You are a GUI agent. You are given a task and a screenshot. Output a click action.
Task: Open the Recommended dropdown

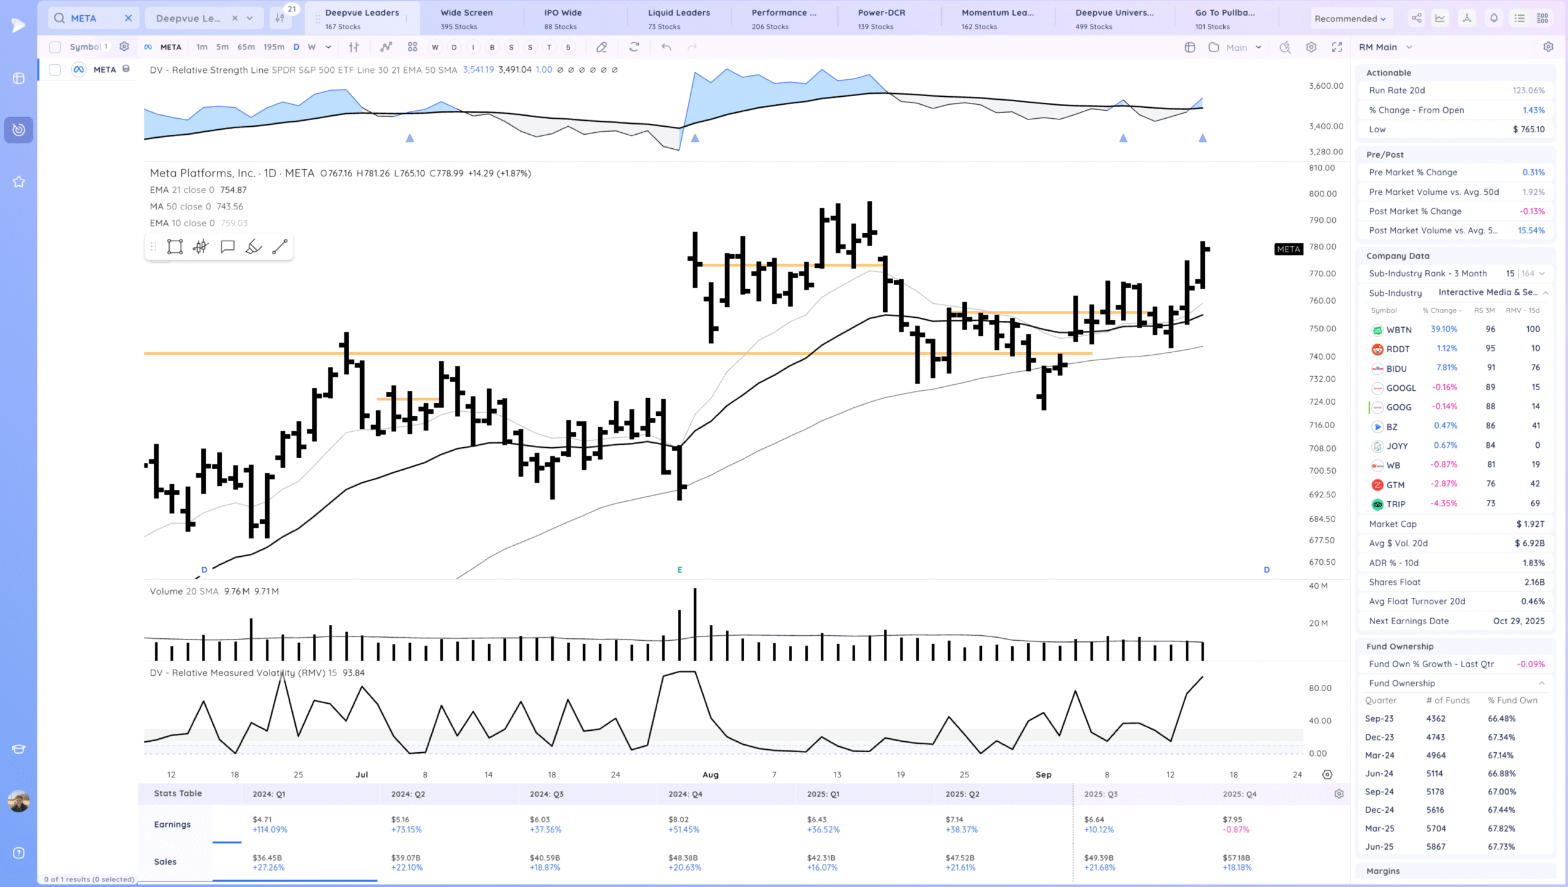(1350, 18)
